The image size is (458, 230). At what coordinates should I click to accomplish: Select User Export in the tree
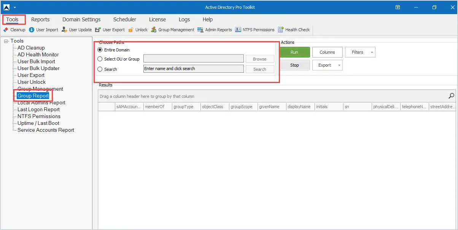click(x=31, y=75)
